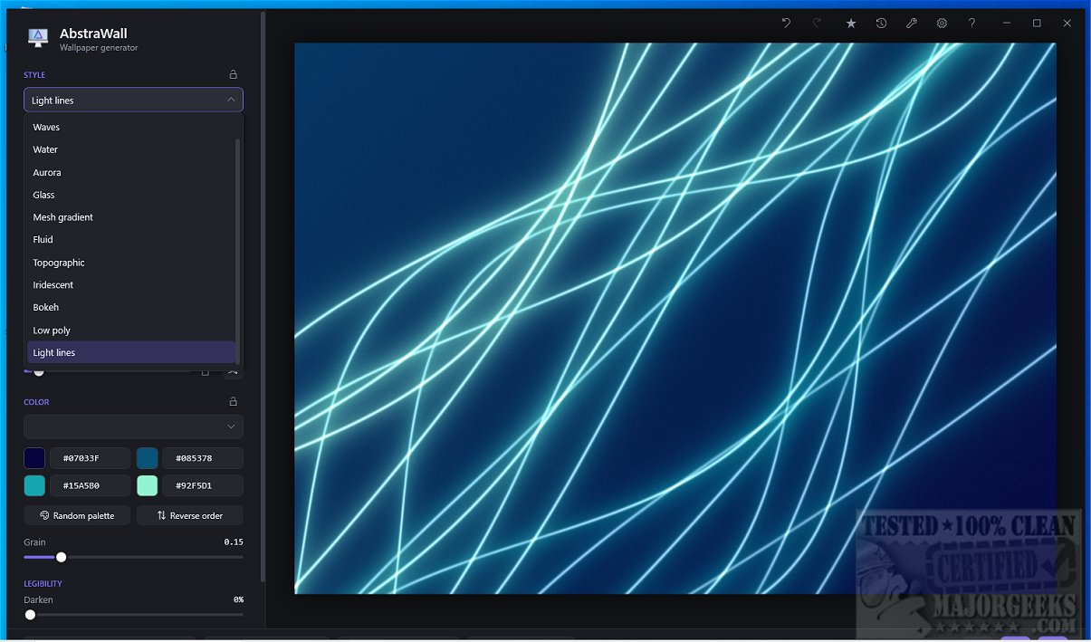The image size is (1091, 642).
Task: Open the history clock icon
Action: [881, 24]
